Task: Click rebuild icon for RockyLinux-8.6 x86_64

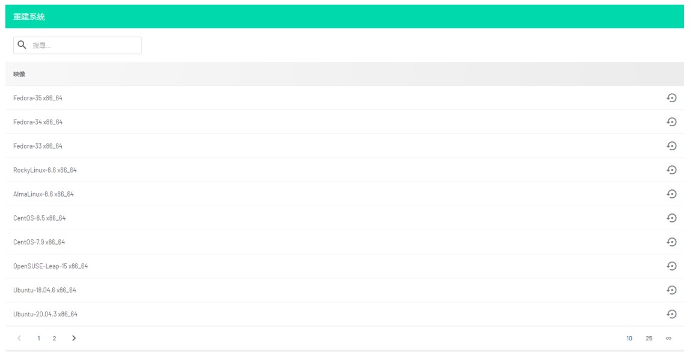Action: click(672, 170)
